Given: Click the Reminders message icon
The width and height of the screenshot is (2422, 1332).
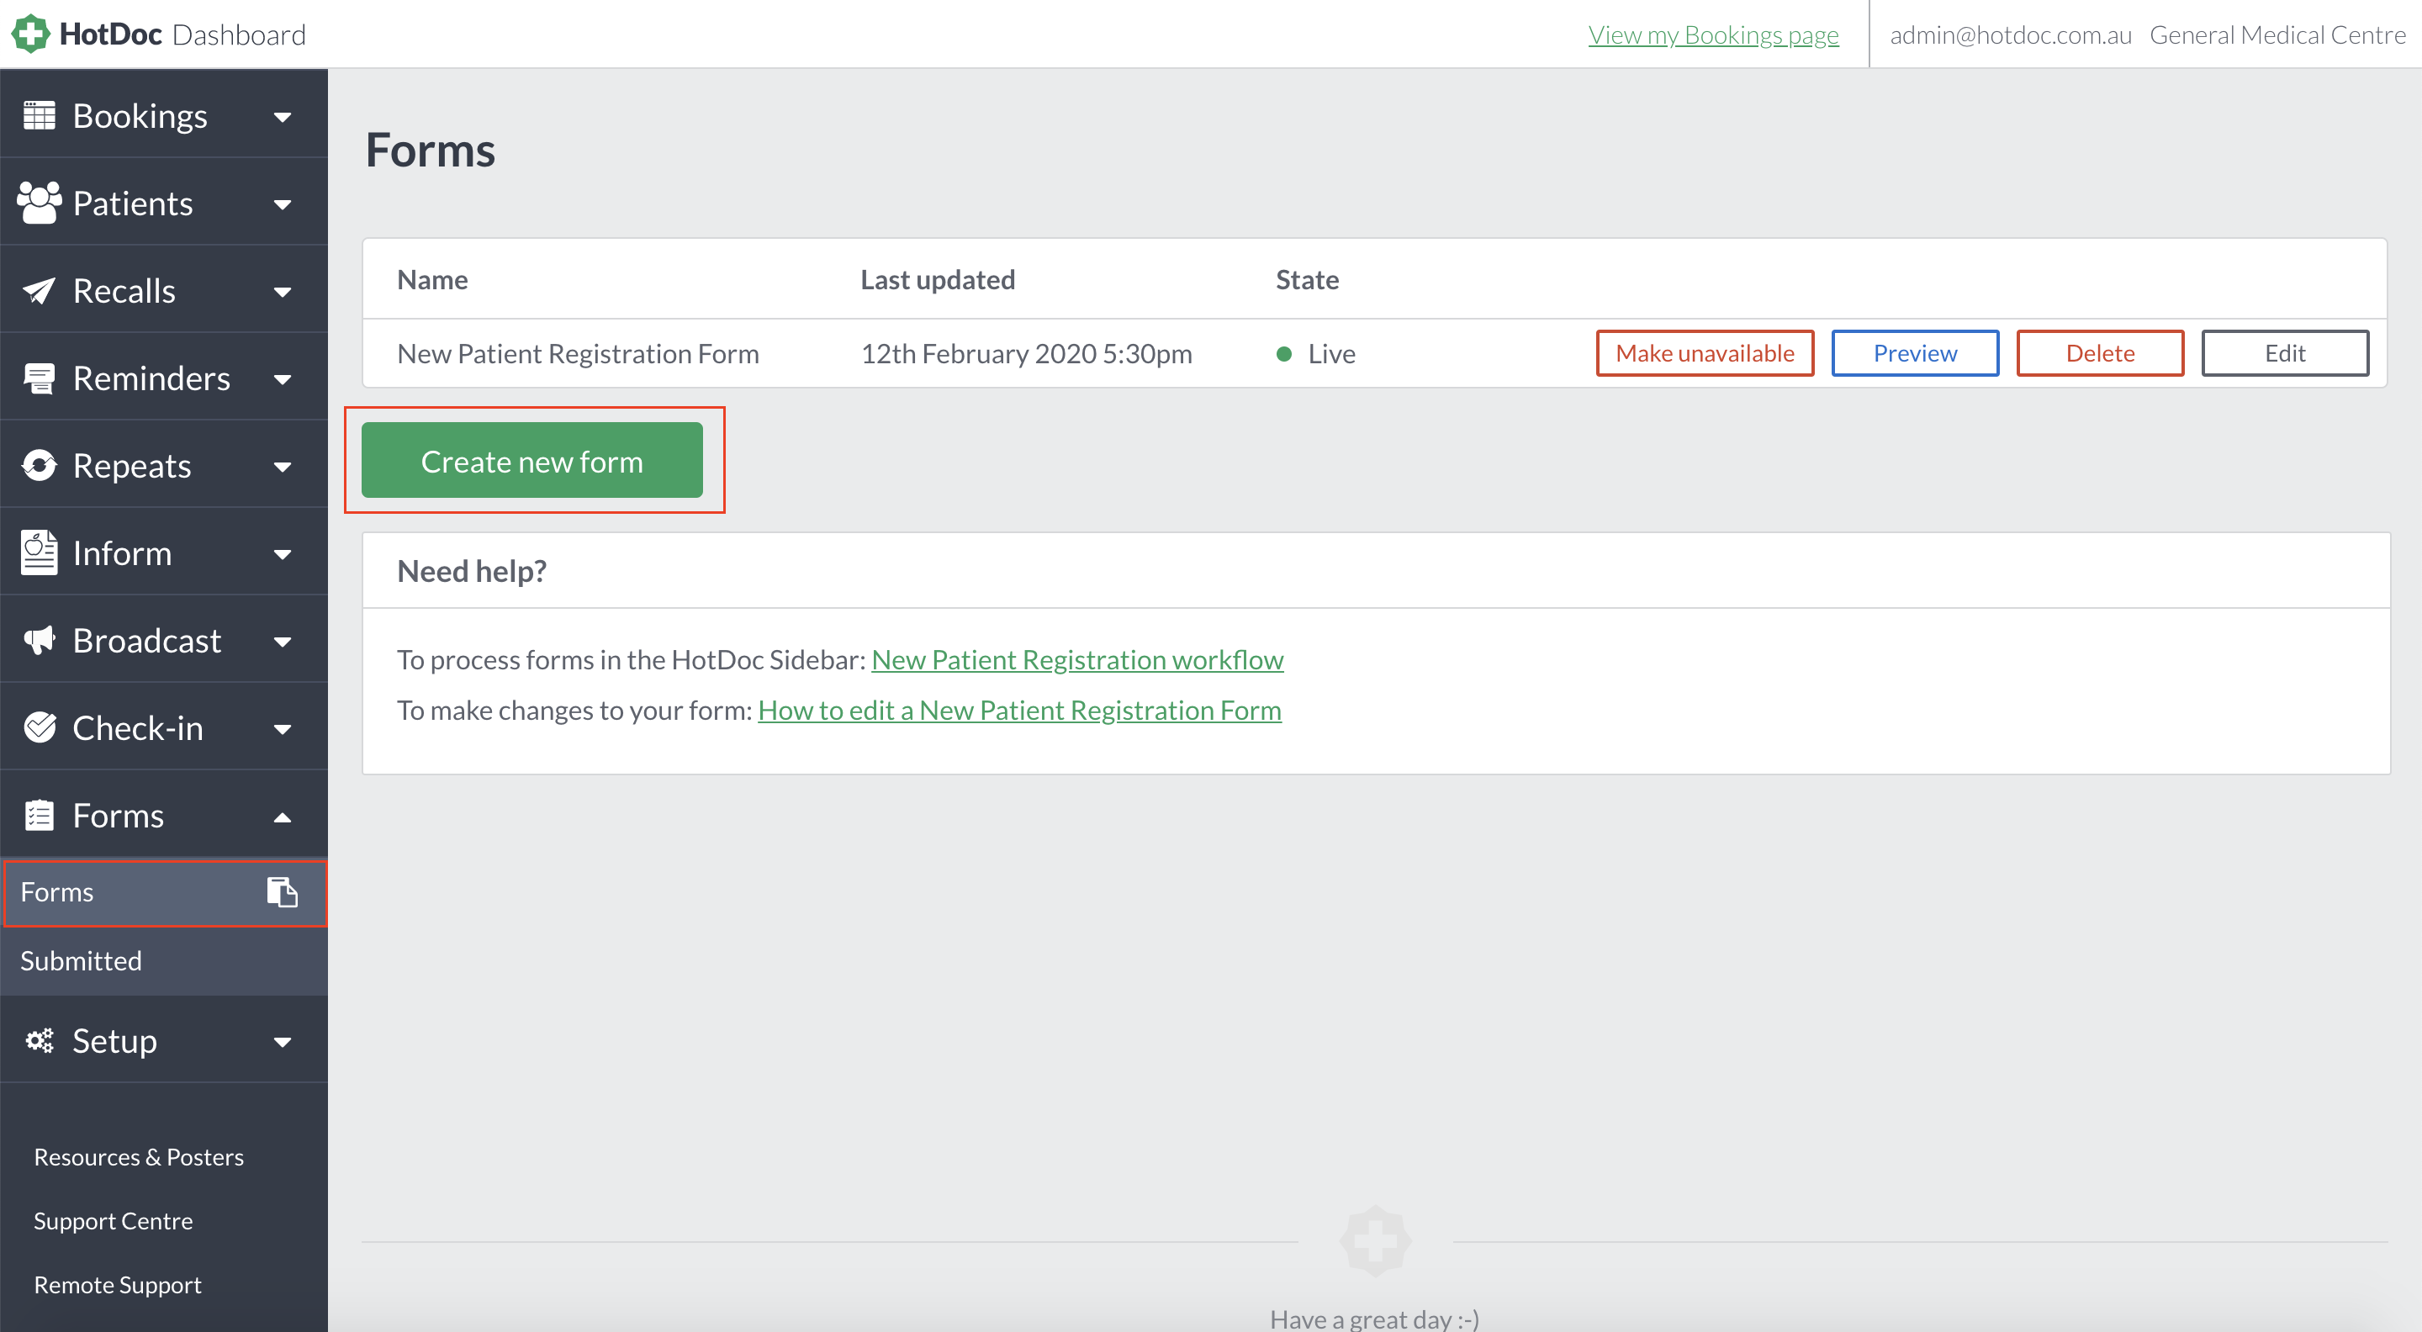Looking at the screenshot, I should click(39, 378).
